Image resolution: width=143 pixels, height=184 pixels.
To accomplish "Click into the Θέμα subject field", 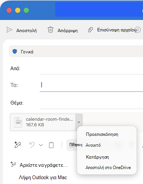I will tap(91, 103).
